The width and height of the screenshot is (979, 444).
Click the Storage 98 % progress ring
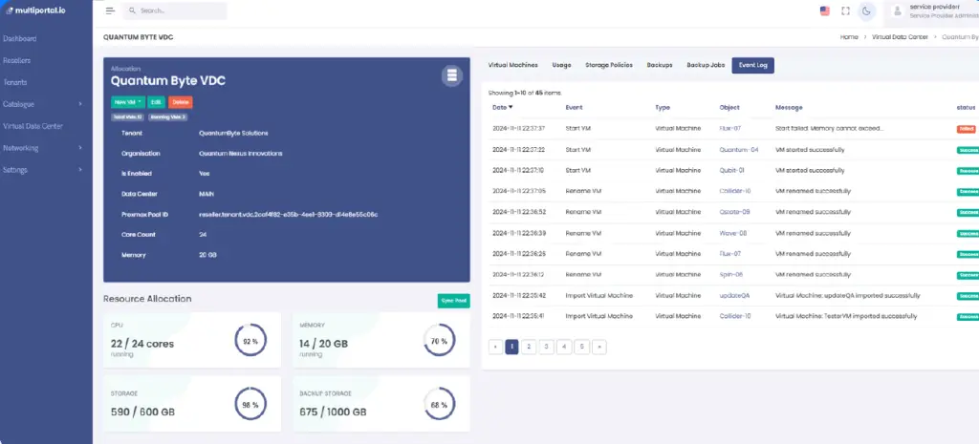pos(250,404)
